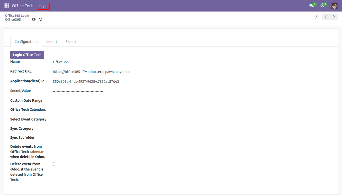Viewport: 342px width, 195px height.
Task: Check Delete events from Office Tech calendar
Action: pos(54,146)
